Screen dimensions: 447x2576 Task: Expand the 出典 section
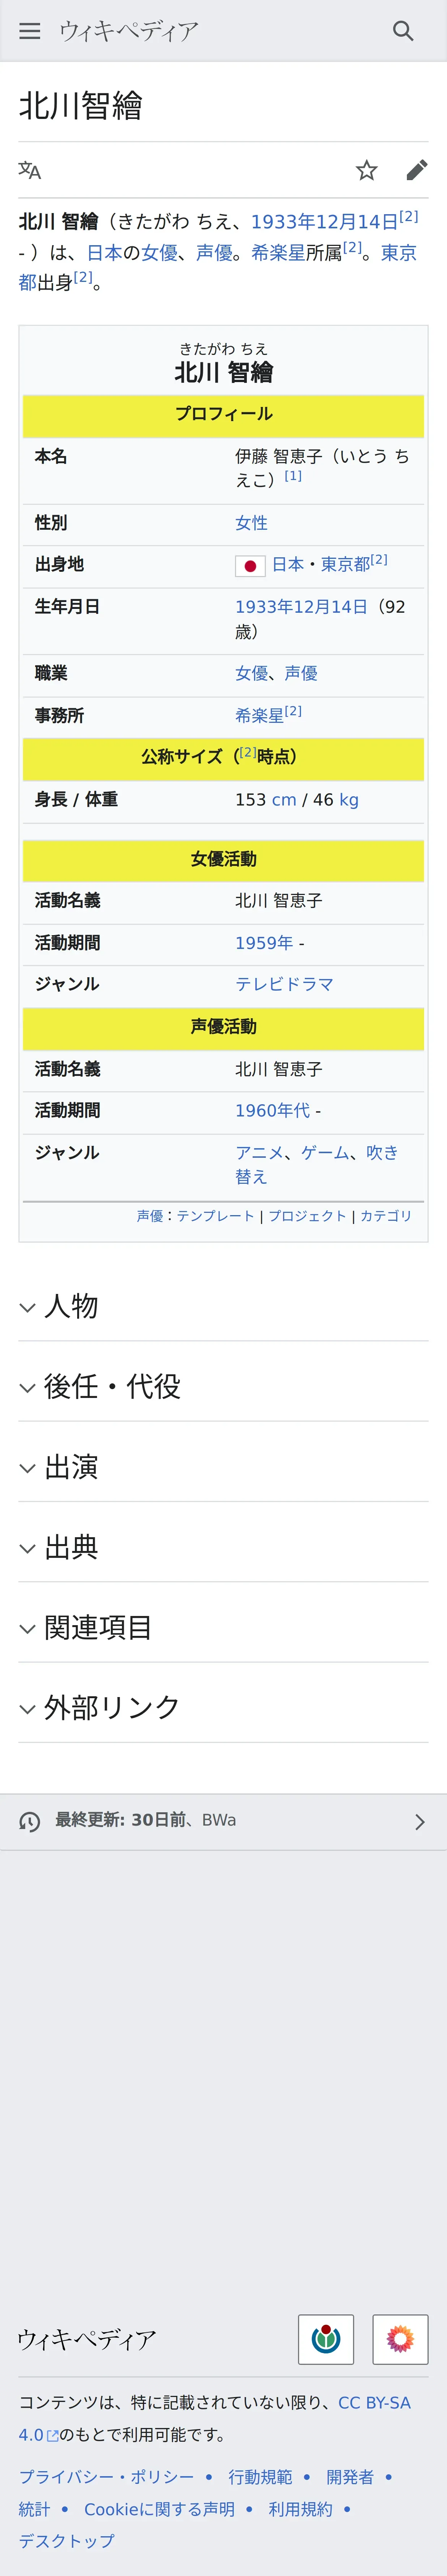click(223, 1547)
